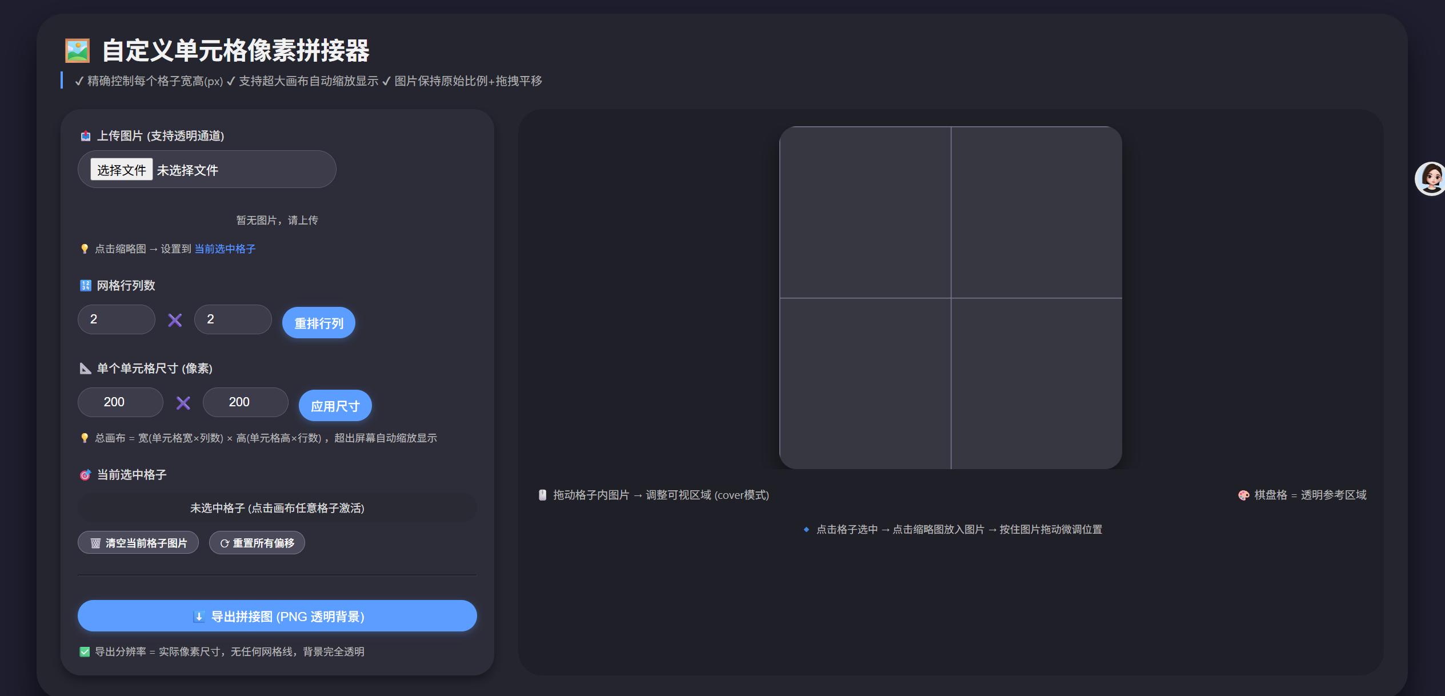This screenshot has width=1445, height=696.
Task: Click the 棋盘格 = 透明参考区域 text
Action: click(x=1310, y=495)
